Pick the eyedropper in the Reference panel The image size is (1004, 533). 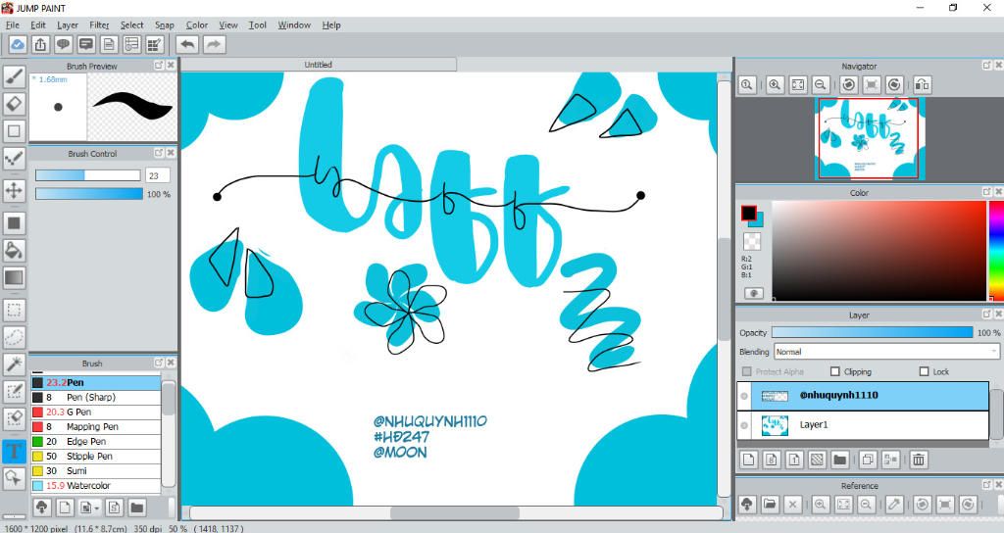tap(894, 505)
